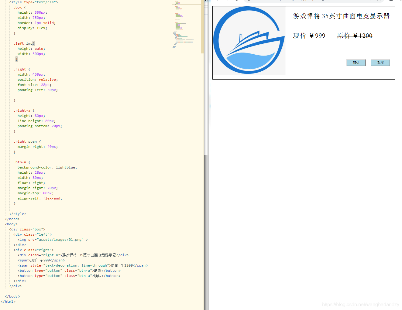Click the background-color: lightblue; line
This screenshot has height=310, width=402.
[47, 167]
